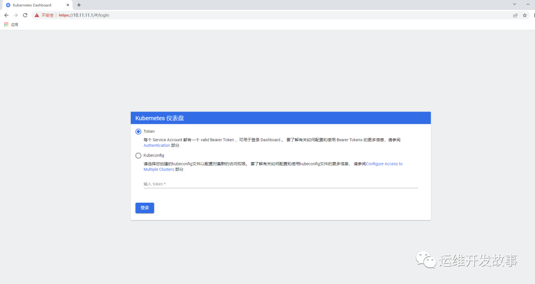Click the browser back arrow

pos(6,15)
